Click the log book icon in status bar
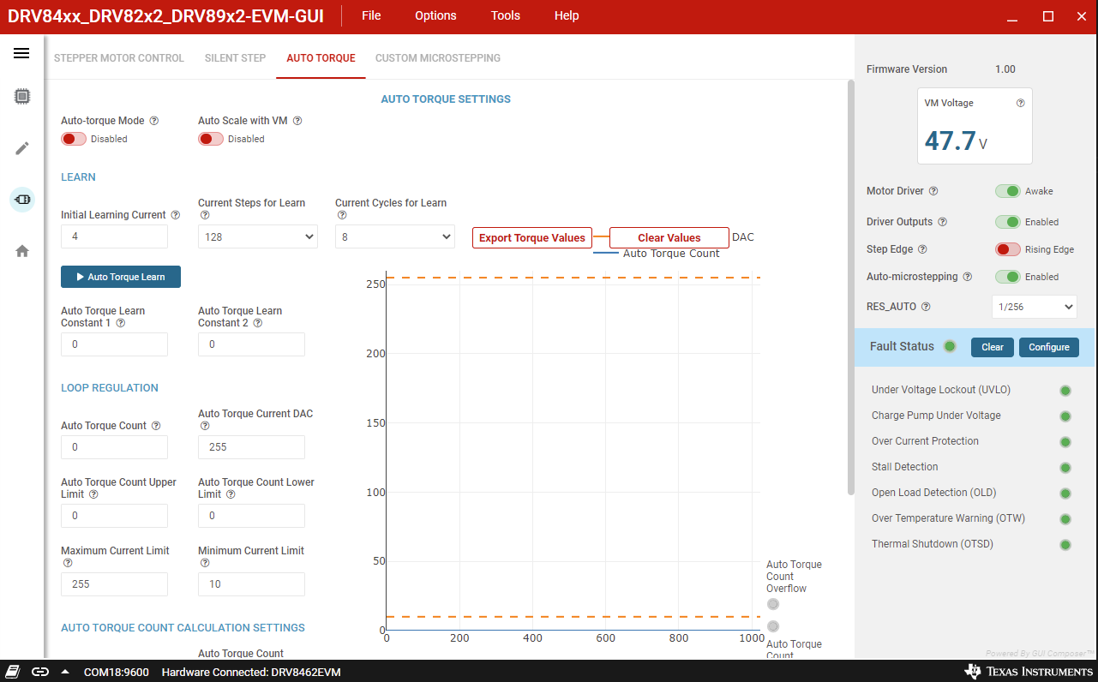The height and width of the screenshot is (682, 1098). (14, 672)
